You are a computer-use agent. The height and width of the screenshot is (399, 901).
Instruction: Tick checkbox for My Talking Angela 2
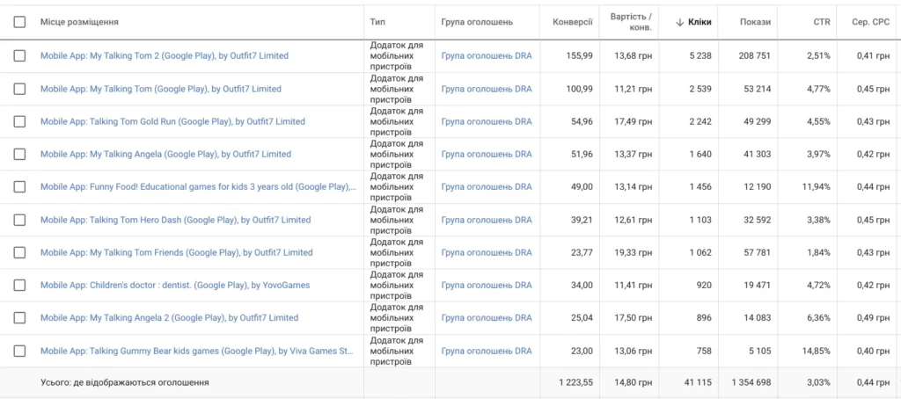pos(19,317)
